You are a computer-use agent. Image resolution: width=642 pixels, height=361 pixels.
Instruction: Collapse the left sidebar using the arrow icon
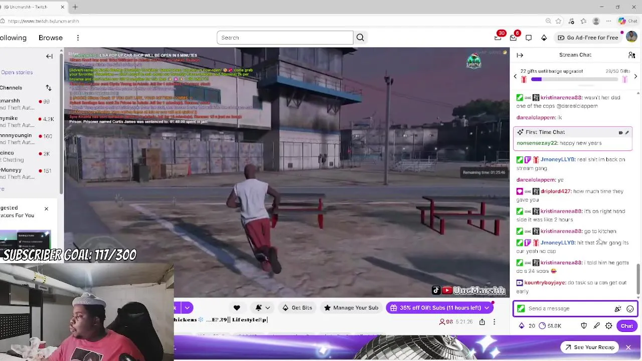coord(49,56)
